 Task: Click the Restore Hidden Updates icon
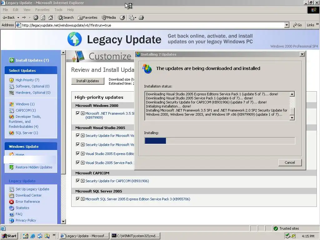[x=12, y=167]
